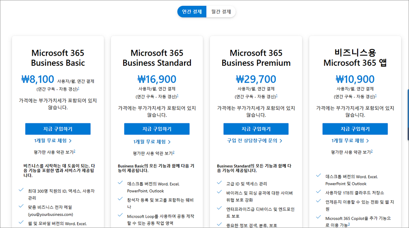Click chevron next to Microsoft 365 앱 free trial

point(368,141)
